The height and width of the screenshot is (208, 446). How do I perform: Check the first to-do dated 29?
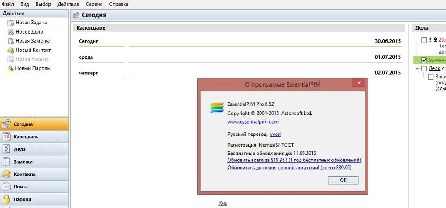(x=424, y=40)
